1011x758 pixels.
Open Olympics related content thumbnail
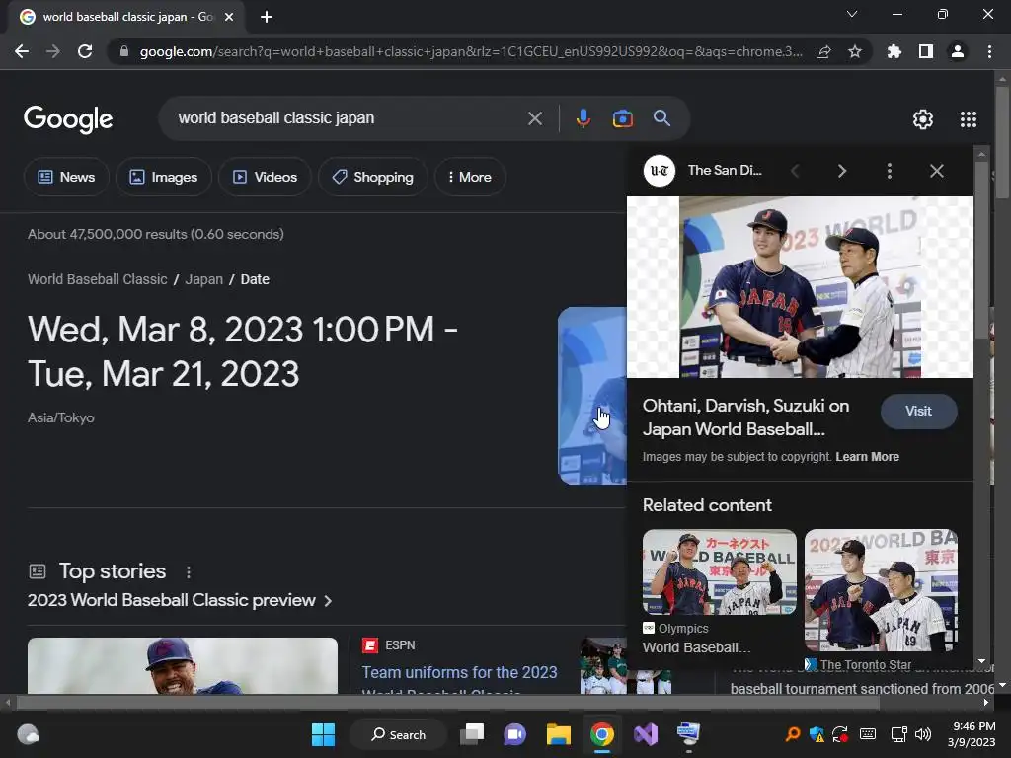[720, 571]
